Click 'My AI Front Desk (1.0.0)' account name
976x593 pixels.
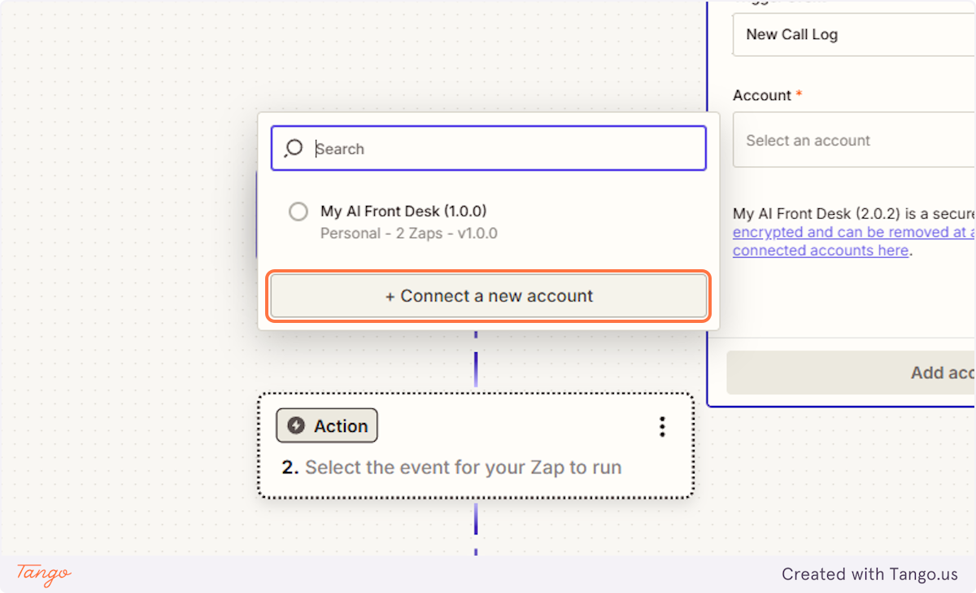point(403,211)
